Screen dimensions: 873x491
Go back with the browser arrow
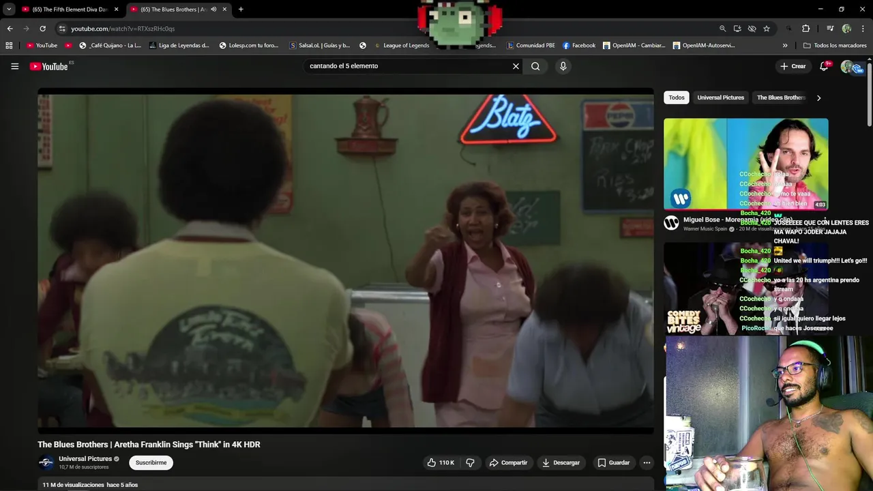[10, 29]
